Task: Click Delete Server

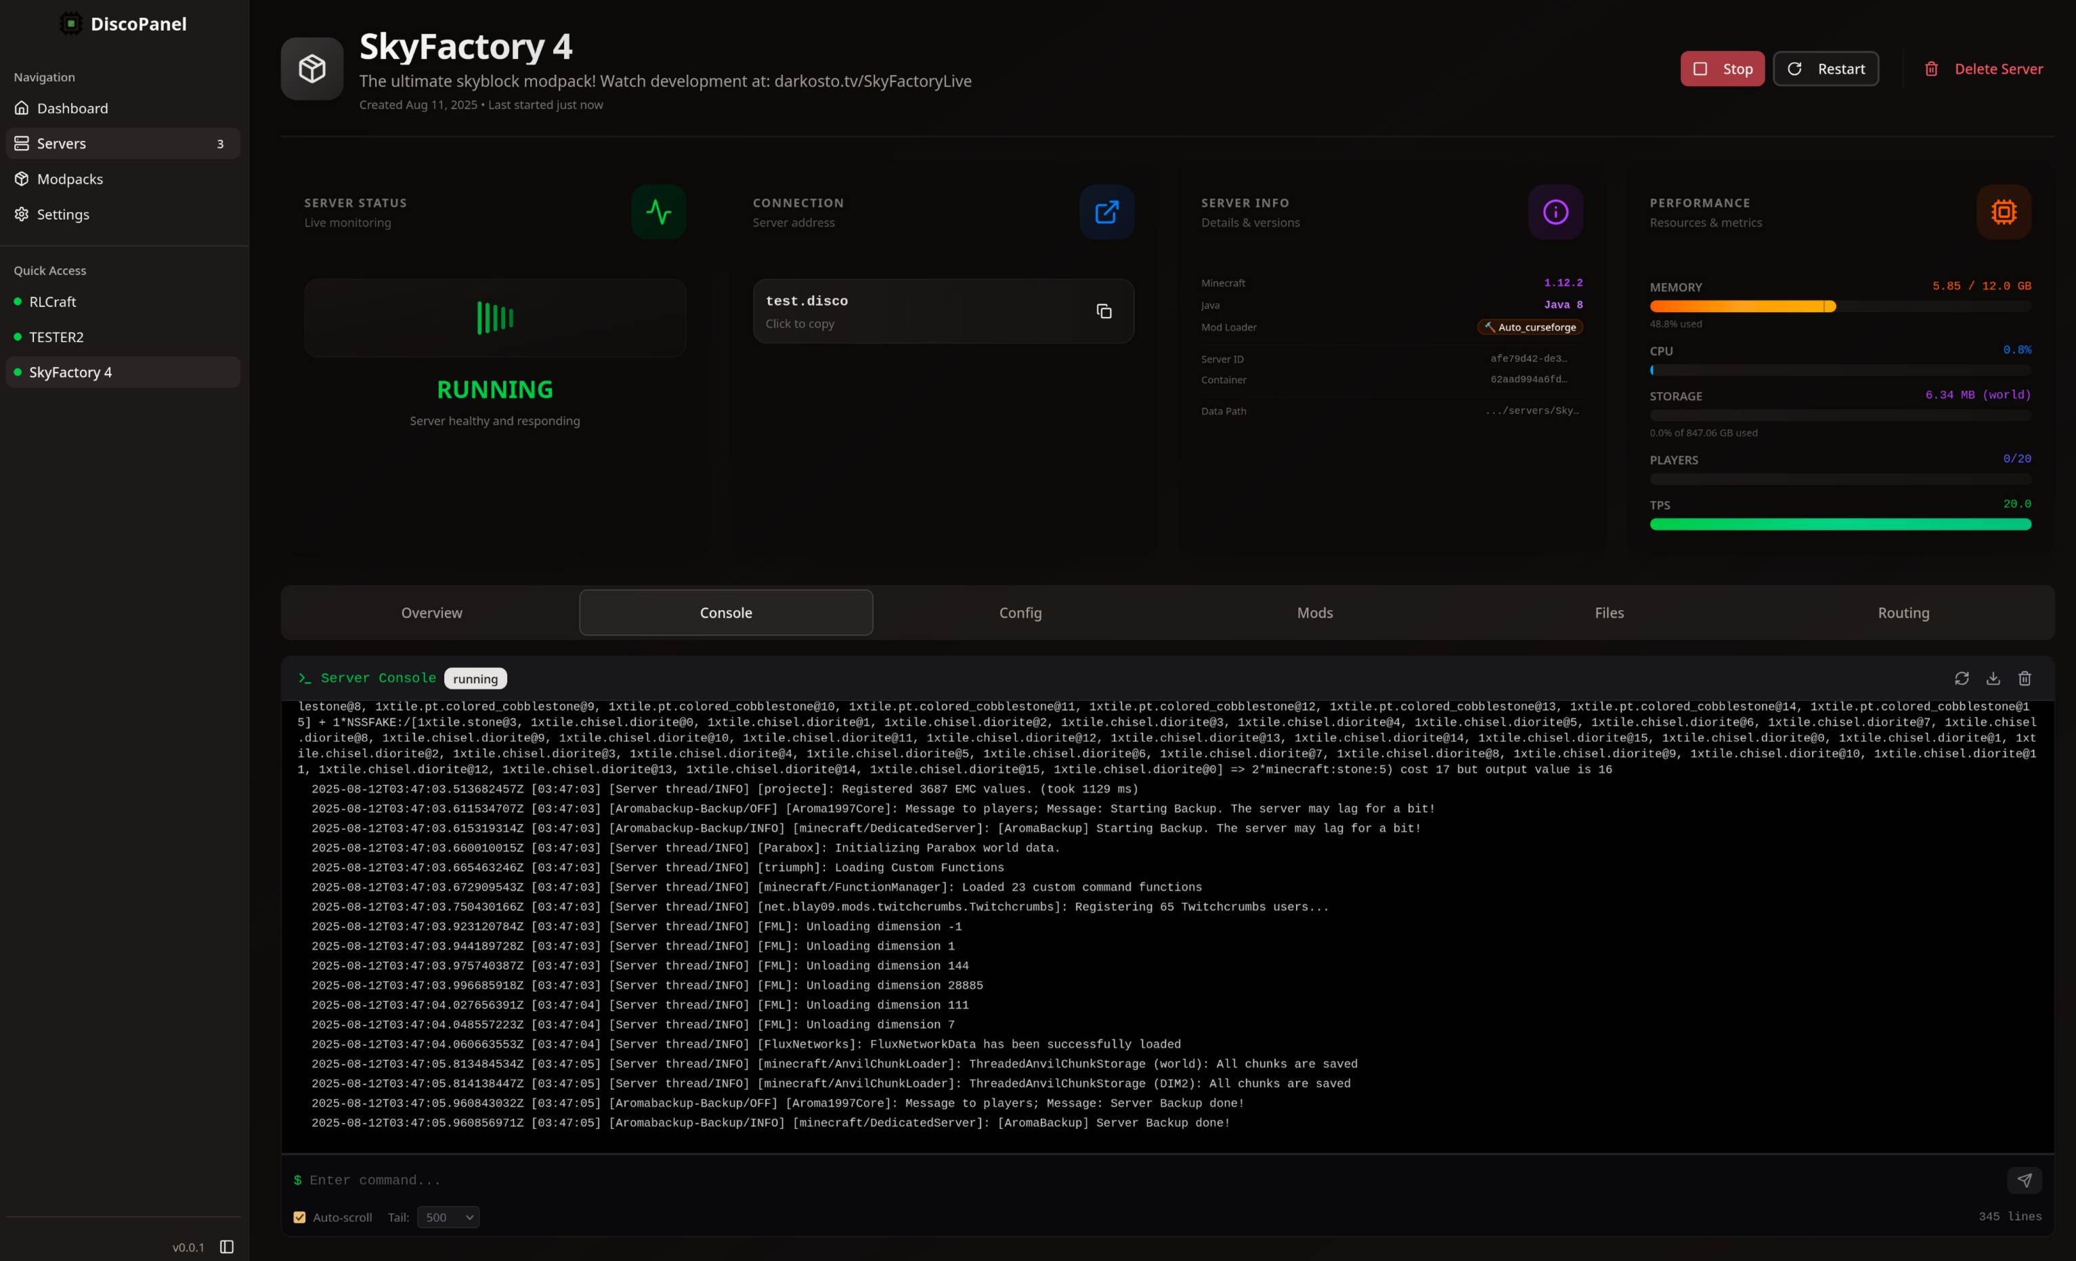Action: pyautogui.click(x=1983, y=69)
